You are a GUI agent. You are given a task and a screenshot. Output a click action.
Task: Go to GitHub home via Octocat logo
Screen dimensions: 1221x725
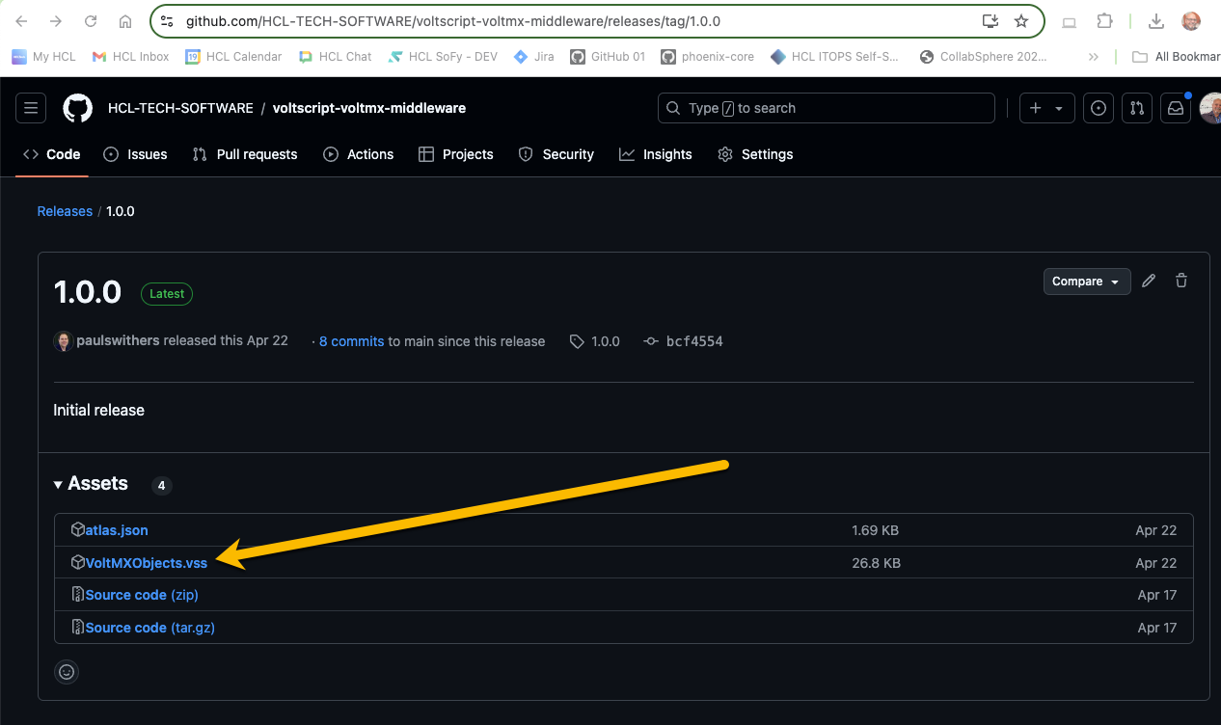[78, 108]
